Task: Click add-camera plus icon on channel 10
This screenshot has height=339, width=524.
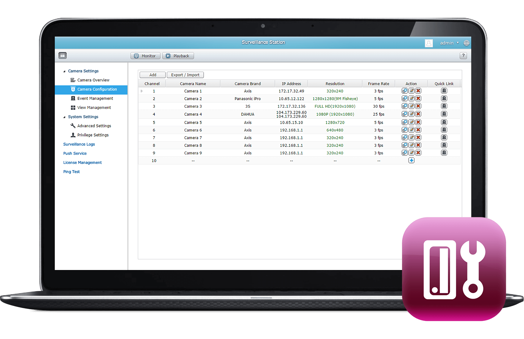Action: 411,161
